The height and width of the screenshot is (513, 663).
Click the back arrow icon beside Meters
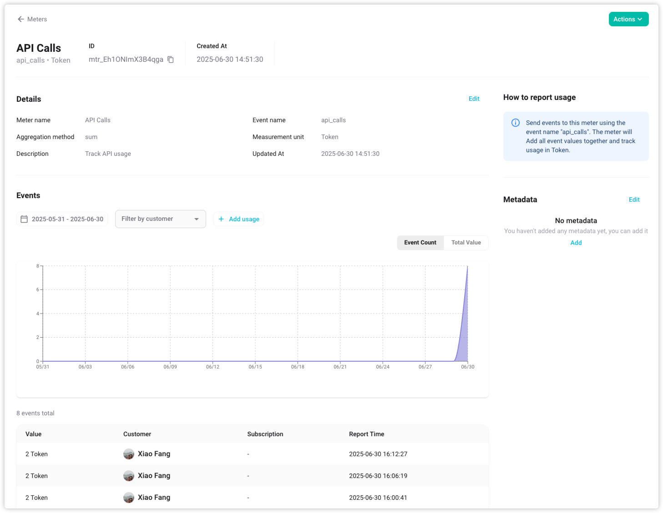20,19
